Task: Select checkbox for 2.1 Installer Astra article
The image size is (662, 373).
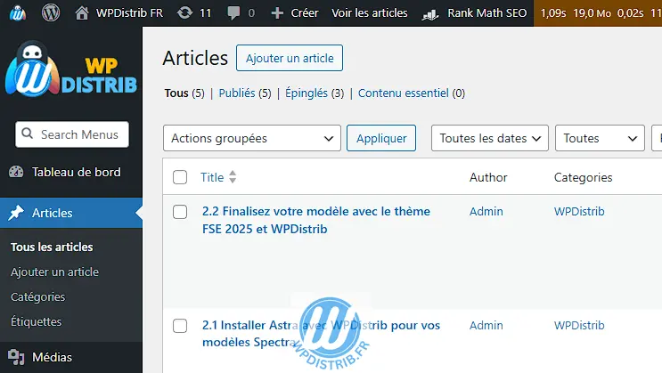Action: pos(180,326)
